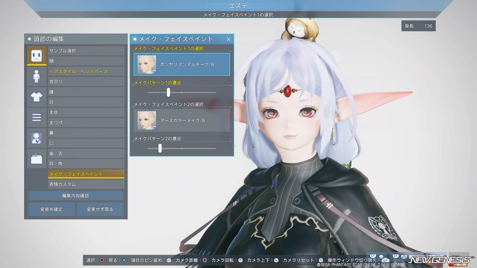Open the three-line menu icon in sidebar
This screenshot has width=477, height=268.
coord(37,117)
